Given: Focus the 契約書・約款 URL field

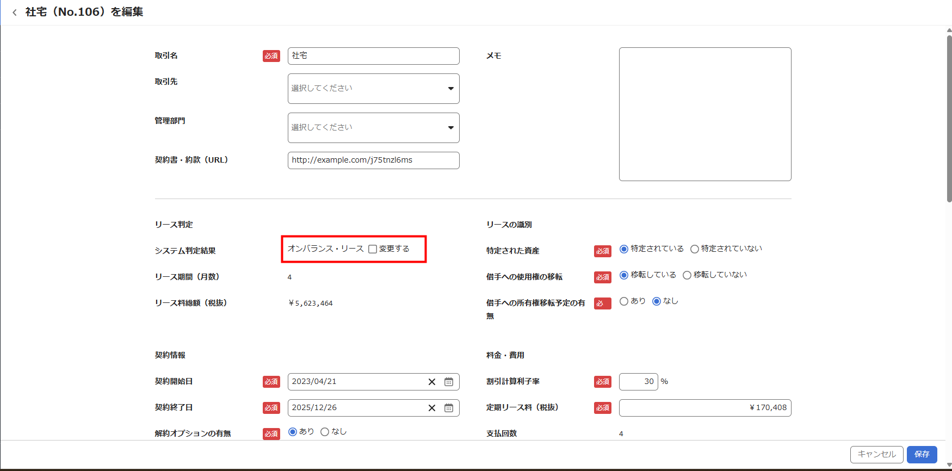Looking at the screenshot, I should pyautogui.click(x=373, y=160).
